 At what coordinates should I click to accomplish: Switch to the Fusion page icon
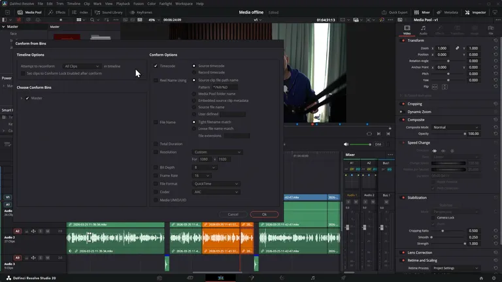click(x=251, y=278)
